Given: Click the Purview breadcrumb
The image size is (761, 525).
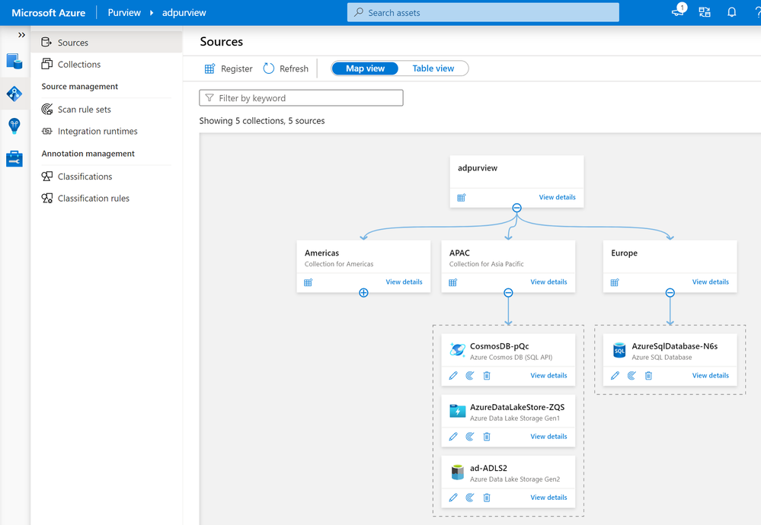Looking at the screenshot, I should tap(124, 13).
